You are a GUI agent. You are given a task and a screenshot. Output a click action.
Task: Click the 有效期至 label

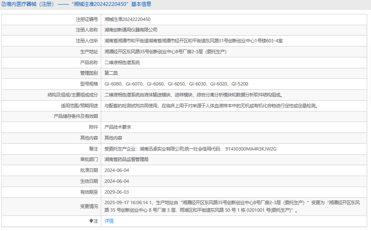coord(89,192)
